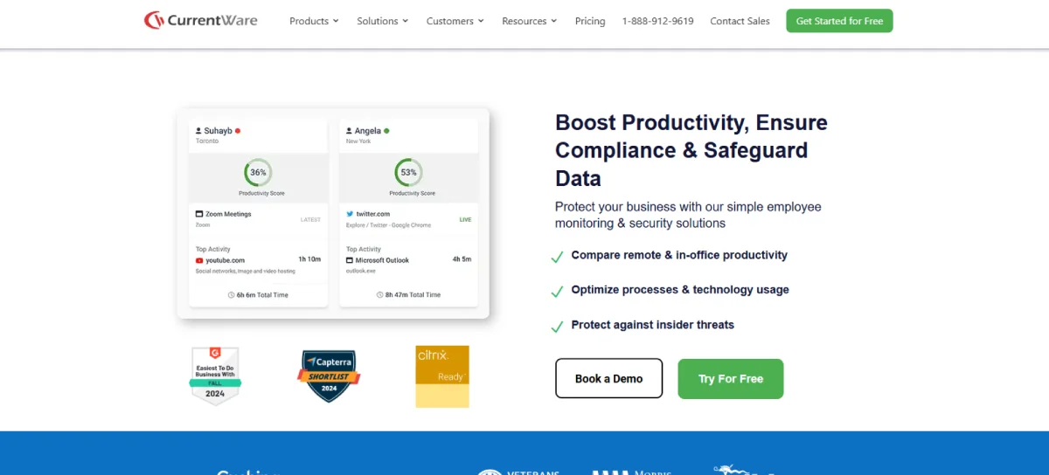Screen dimensions: 1049x475
Task: Click 'New York' location in Angela's card
Action: tap(358, 141)
